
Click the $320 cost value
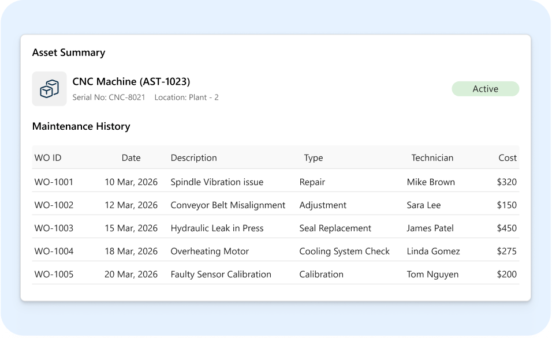[506, 182]
